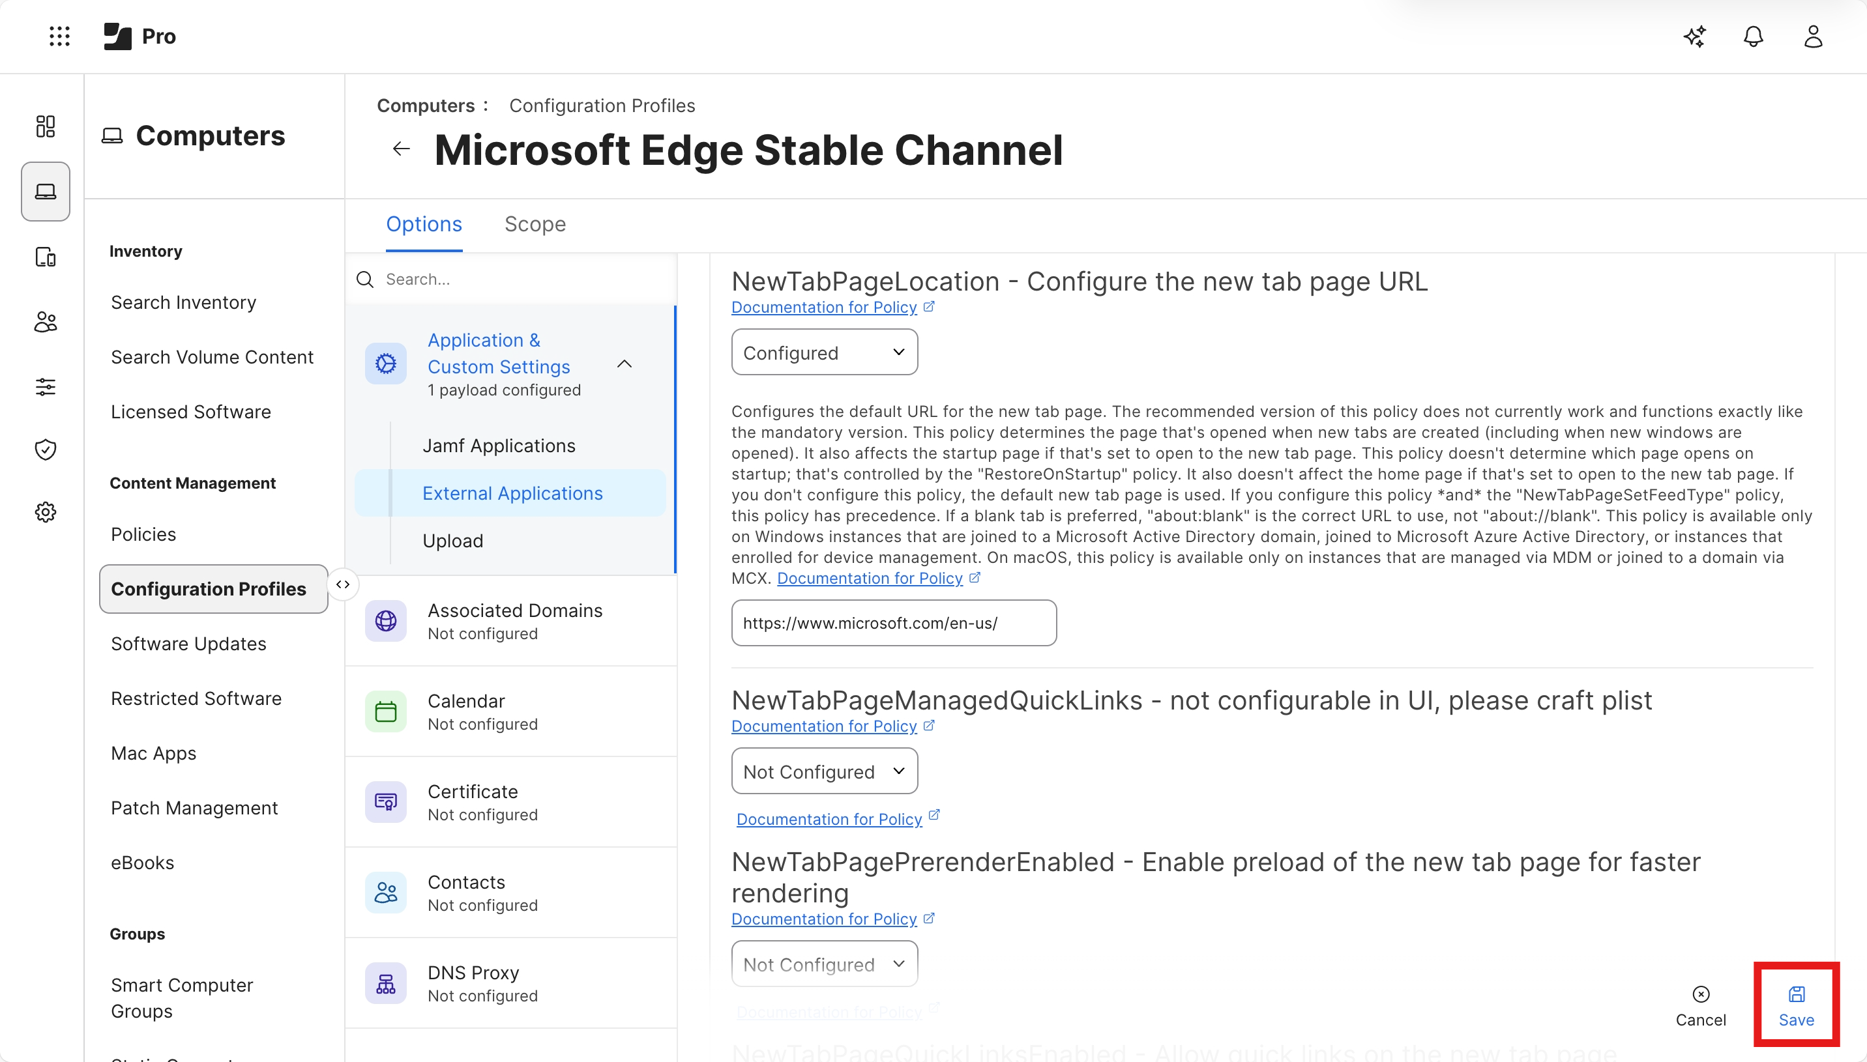Click the Application & Custom Settings title
1867x1062 pixels.
click(499, 354)
